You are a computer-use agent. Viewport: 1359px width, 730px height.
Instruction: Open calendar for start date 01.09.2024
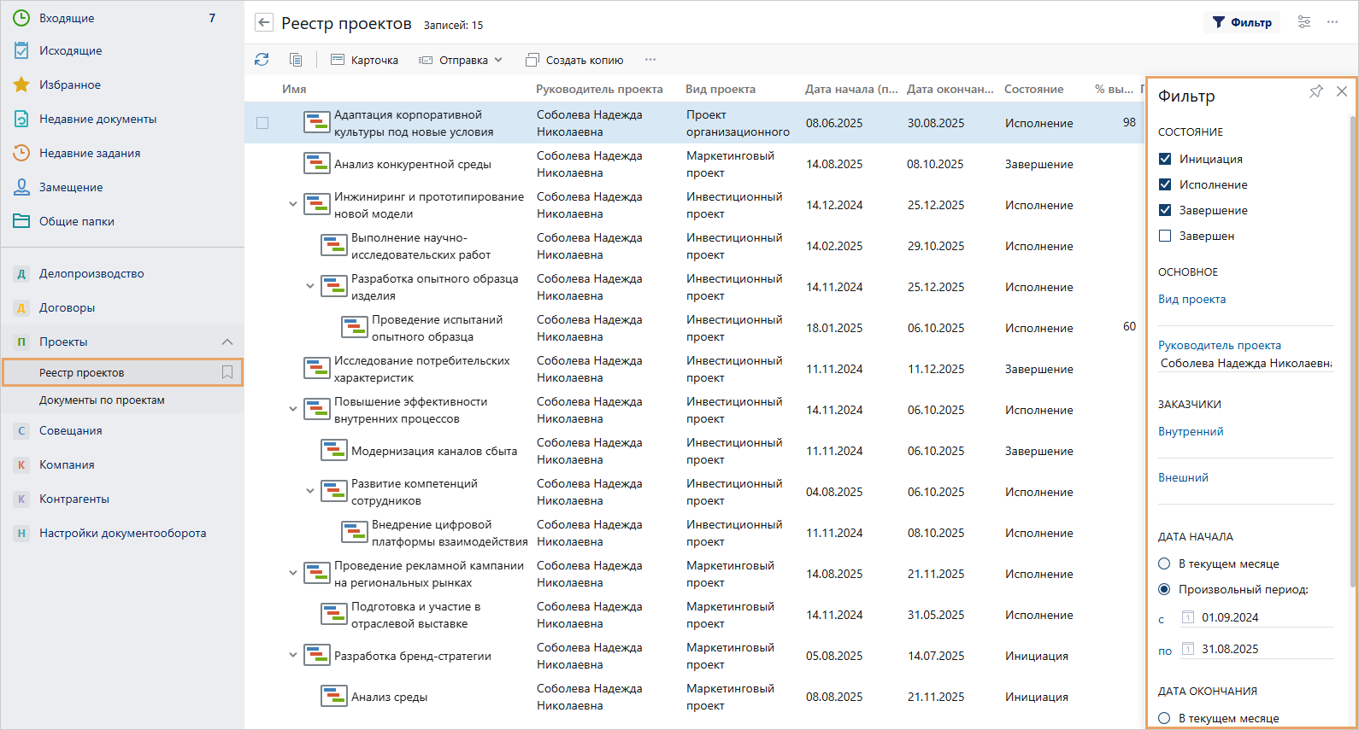click(x=1187, y=617)
